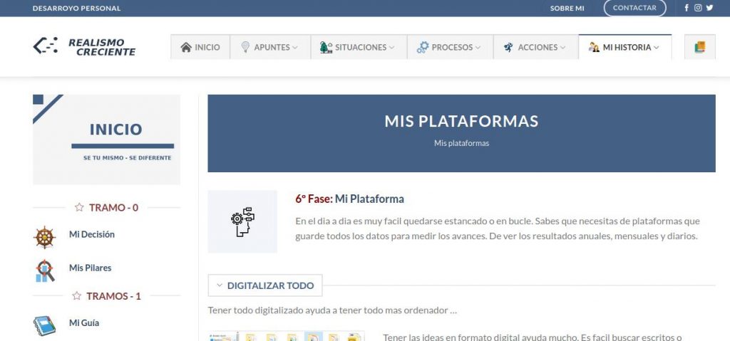Click the blue book Mi Guía icon

point(45,325)
